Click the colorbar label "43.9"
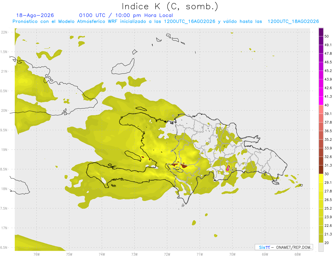This screenshot has width=334, height=258. 328,79
